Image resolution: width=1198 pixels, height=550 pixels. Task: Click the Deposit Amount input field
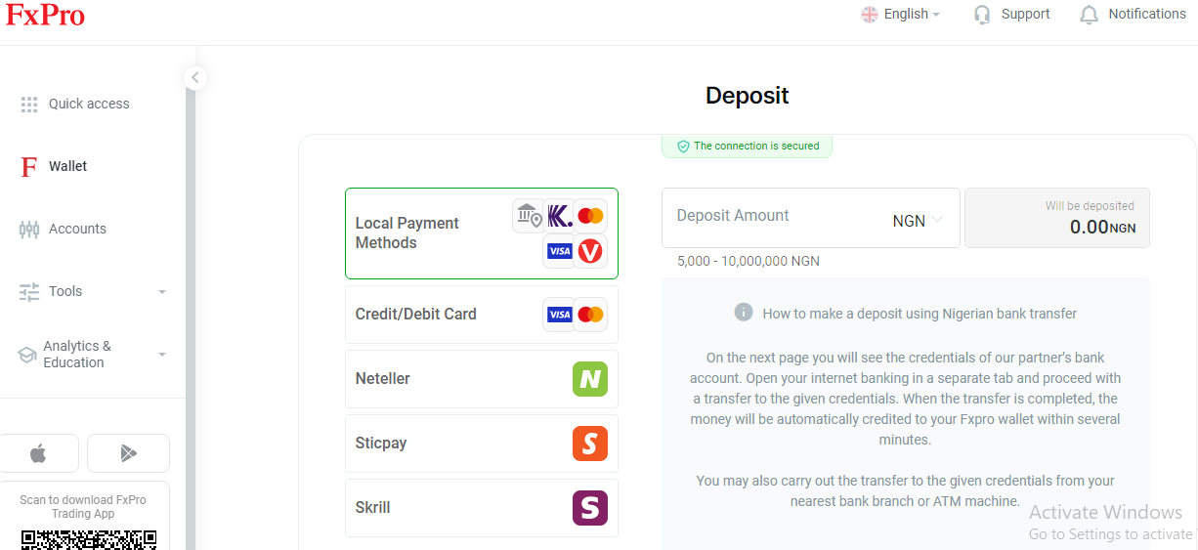(x=772, y=217)
